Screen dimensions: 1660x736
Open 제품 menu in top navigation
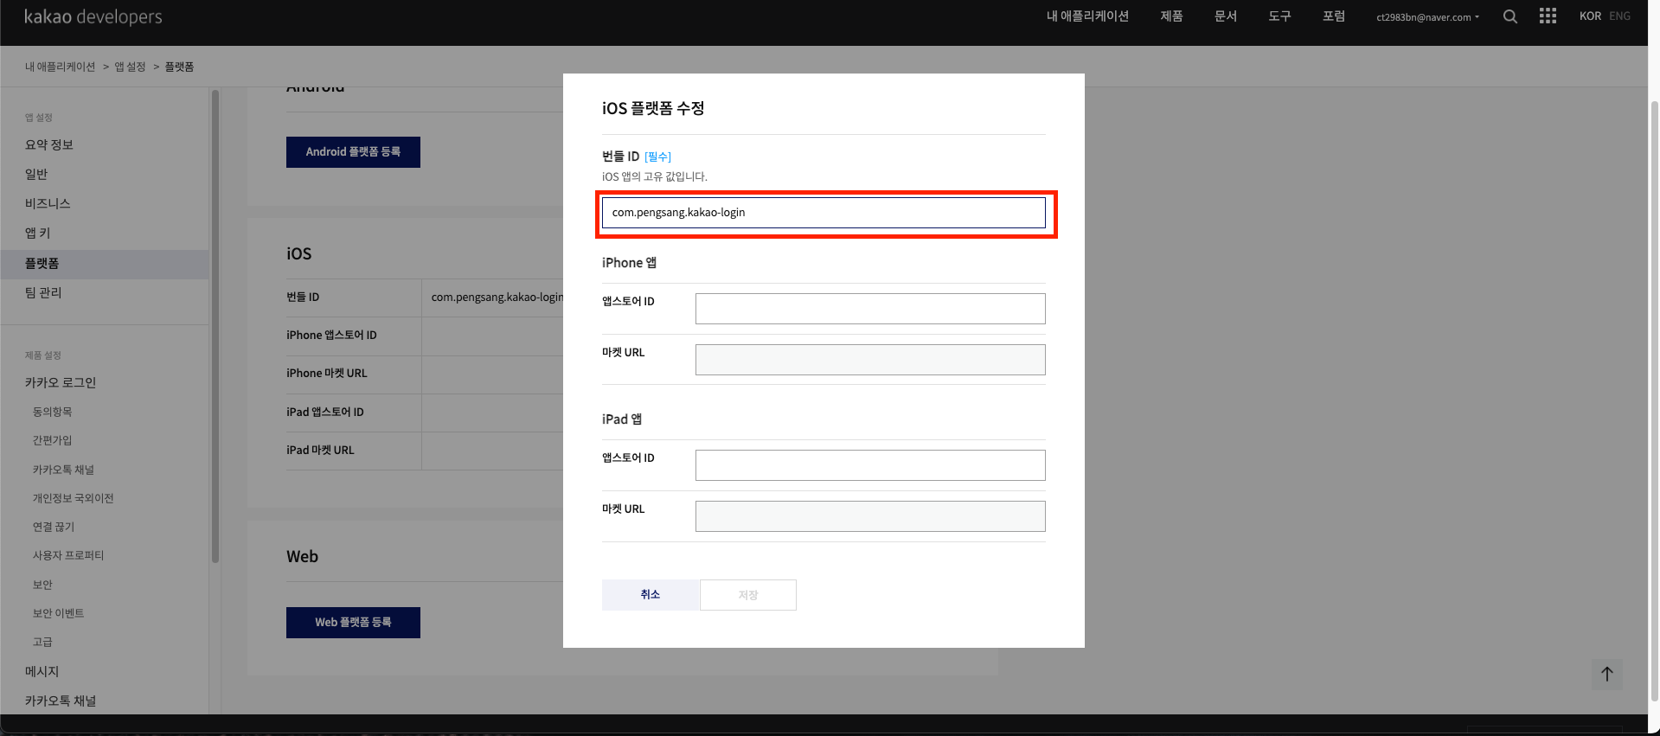click(1171, 16)
